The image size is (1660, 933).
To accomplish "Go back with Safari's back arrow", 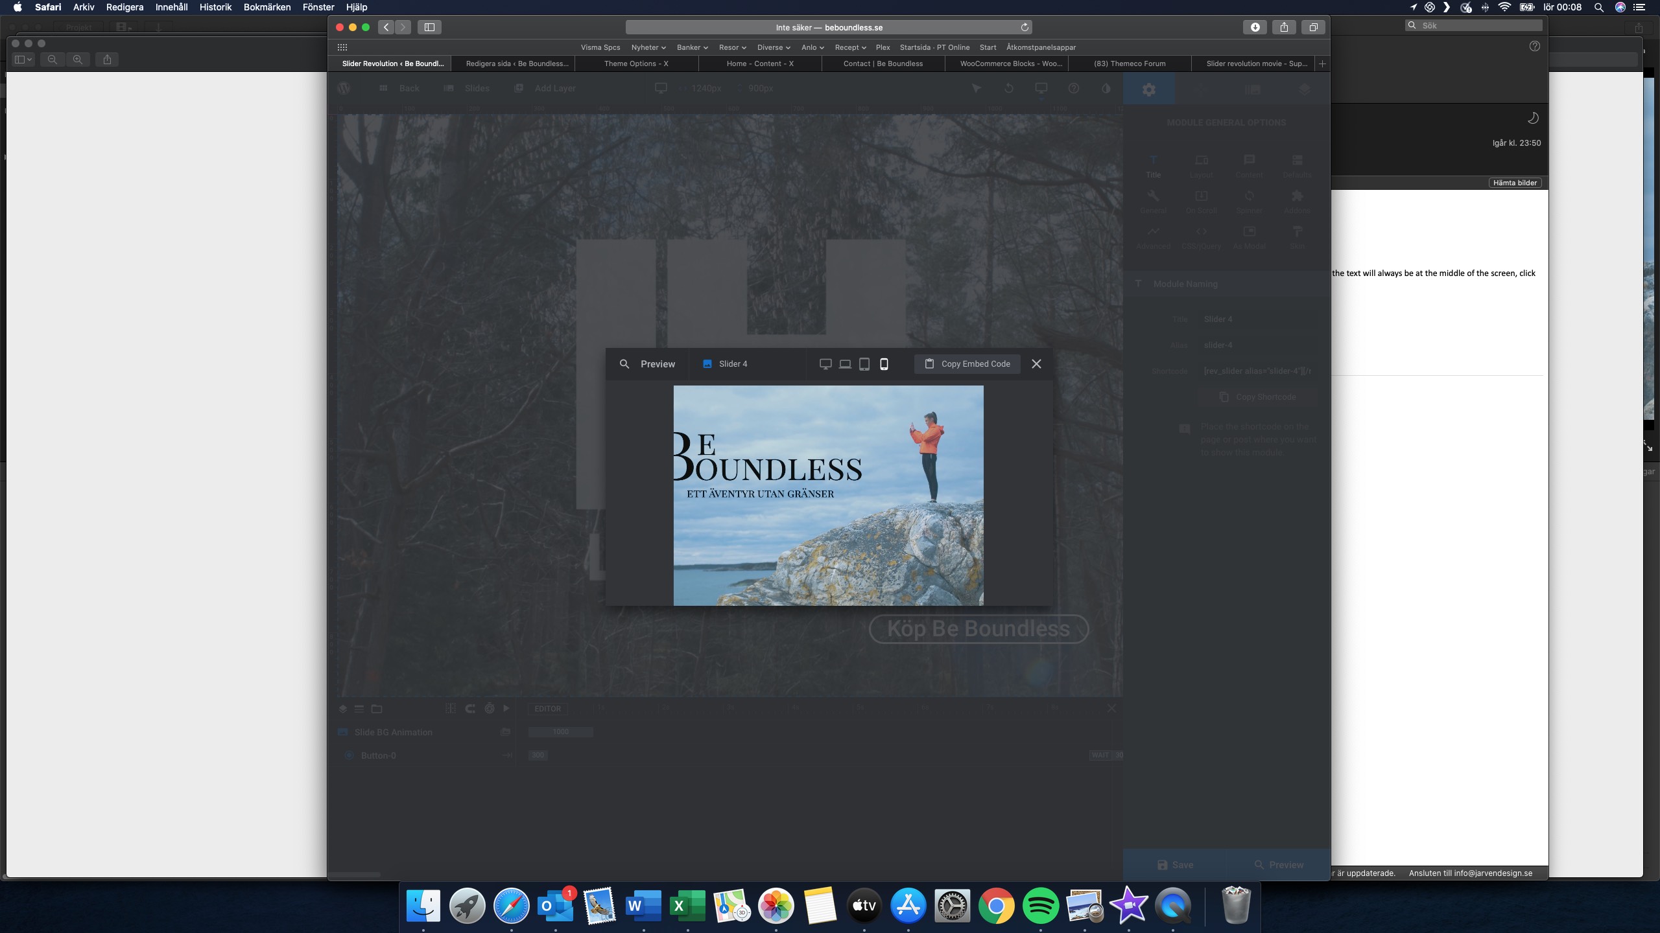I will coord(386,27).
